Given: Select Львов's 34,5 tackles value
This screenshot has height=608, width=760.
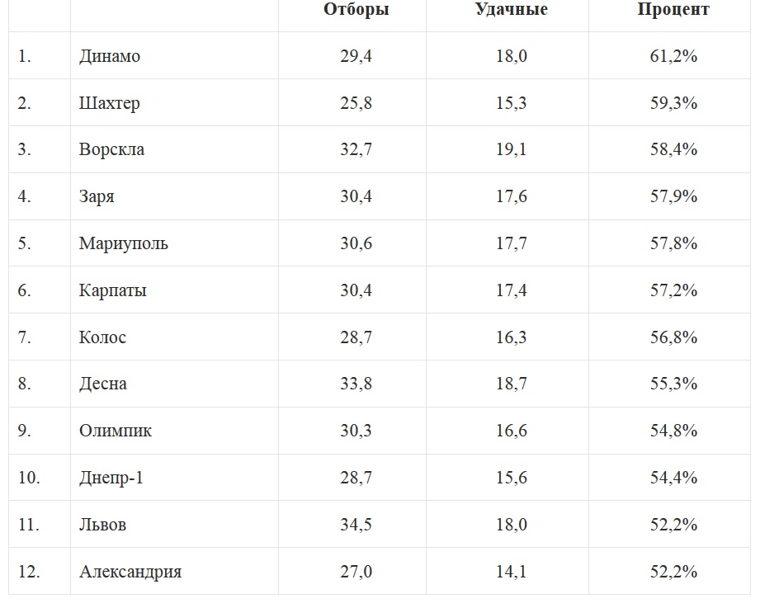Looking at the screenshot, I should pyautogui.click(x=356, y=525).
